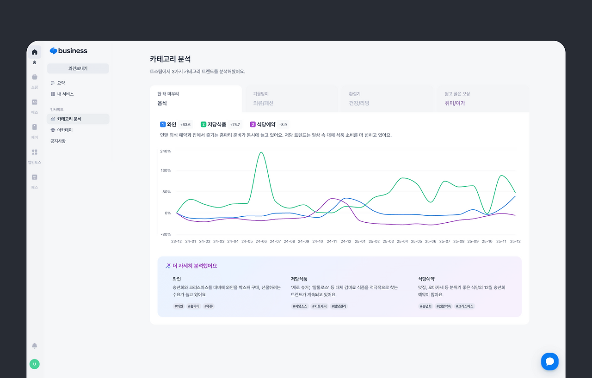Select the Ads (애즈) sidebar icon
592x378 pixels.
(x=34, y=102)
